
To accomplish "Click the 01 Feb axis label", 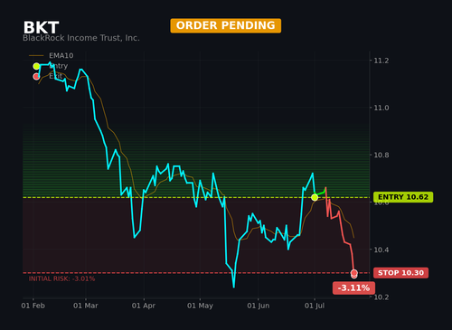I will click(x=33, y=306).
